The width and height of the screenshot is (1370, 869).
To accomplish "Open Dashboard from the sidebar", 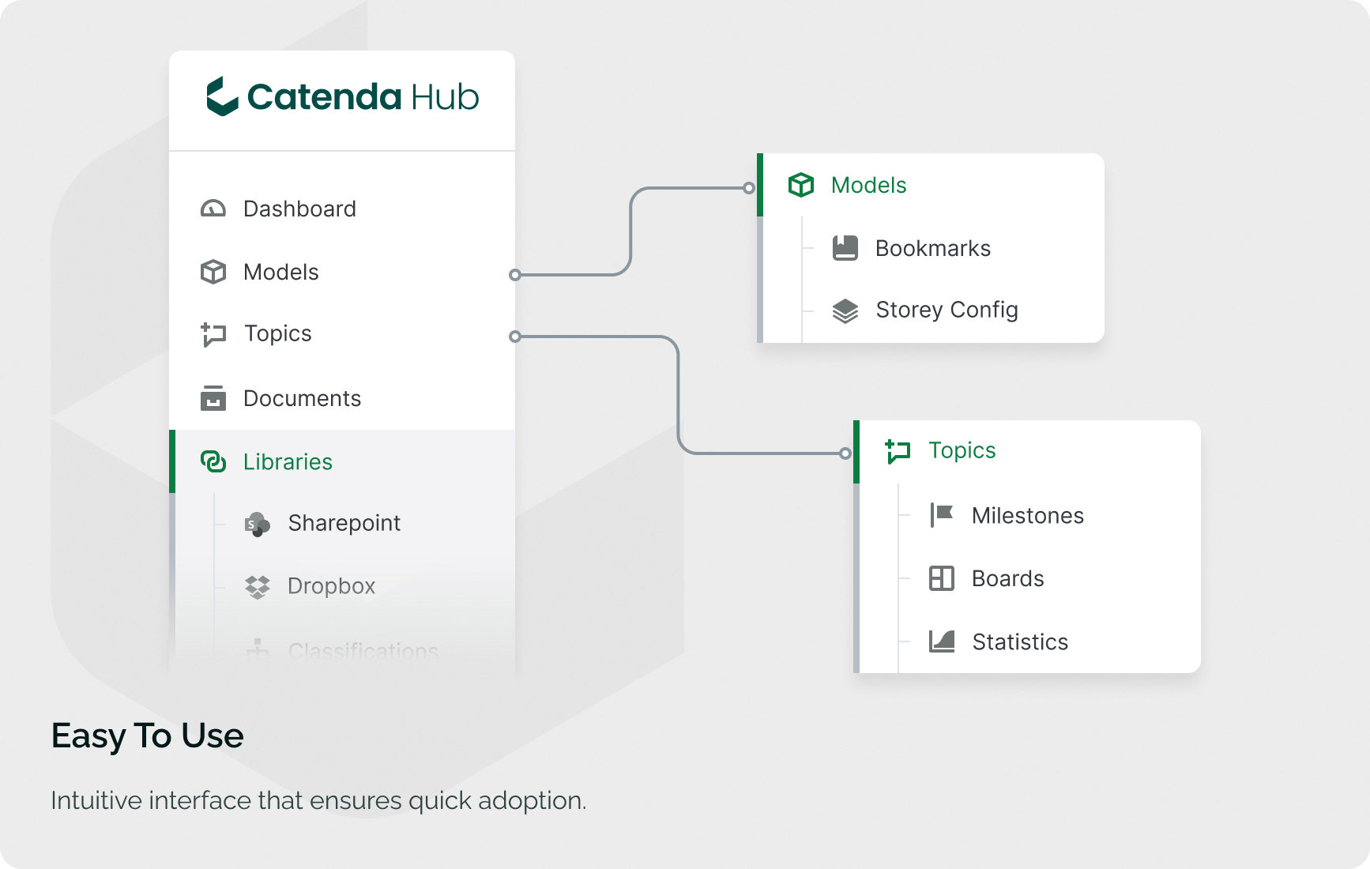I will (299, 209).
